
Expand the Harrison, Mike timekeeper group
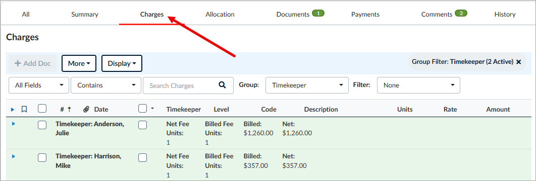point(14,156)
